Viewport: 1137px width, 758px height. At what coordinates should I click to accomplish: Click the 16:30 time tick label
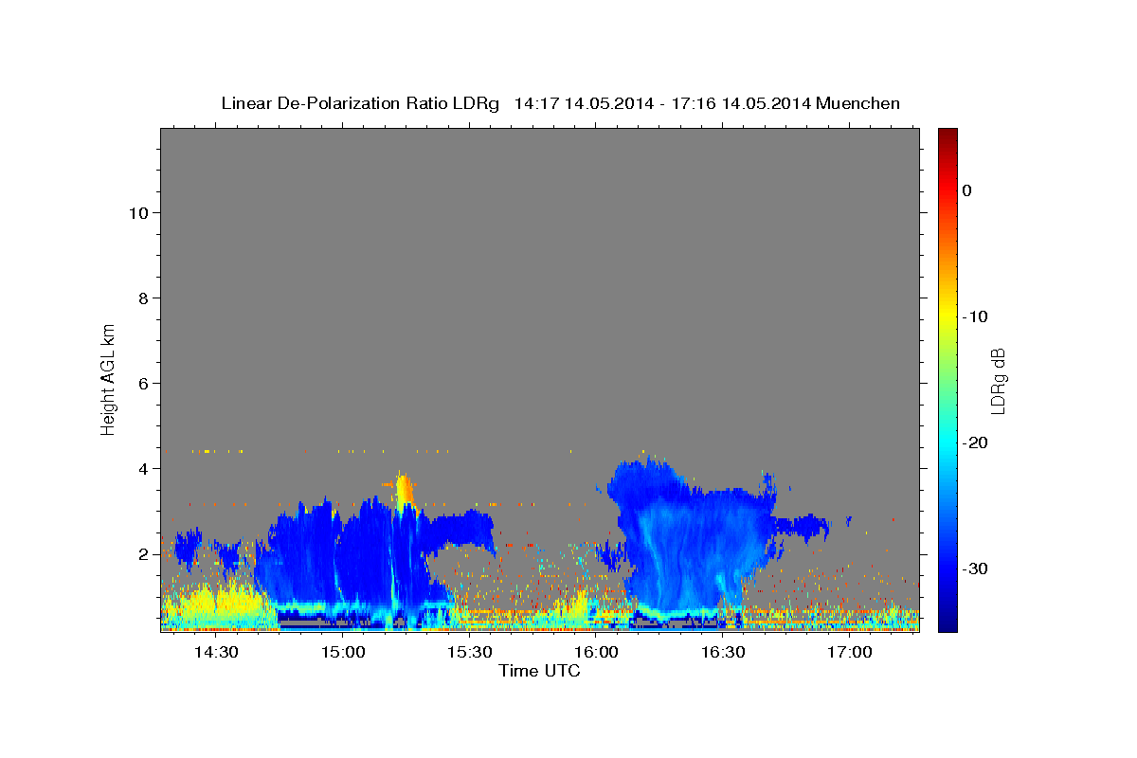(x=723, y=653)
